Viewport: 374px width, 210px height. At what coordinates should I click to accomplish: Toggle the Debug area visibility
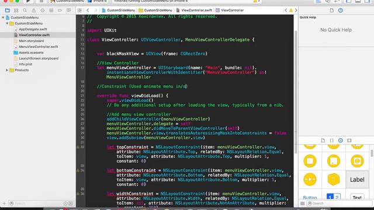358,1
